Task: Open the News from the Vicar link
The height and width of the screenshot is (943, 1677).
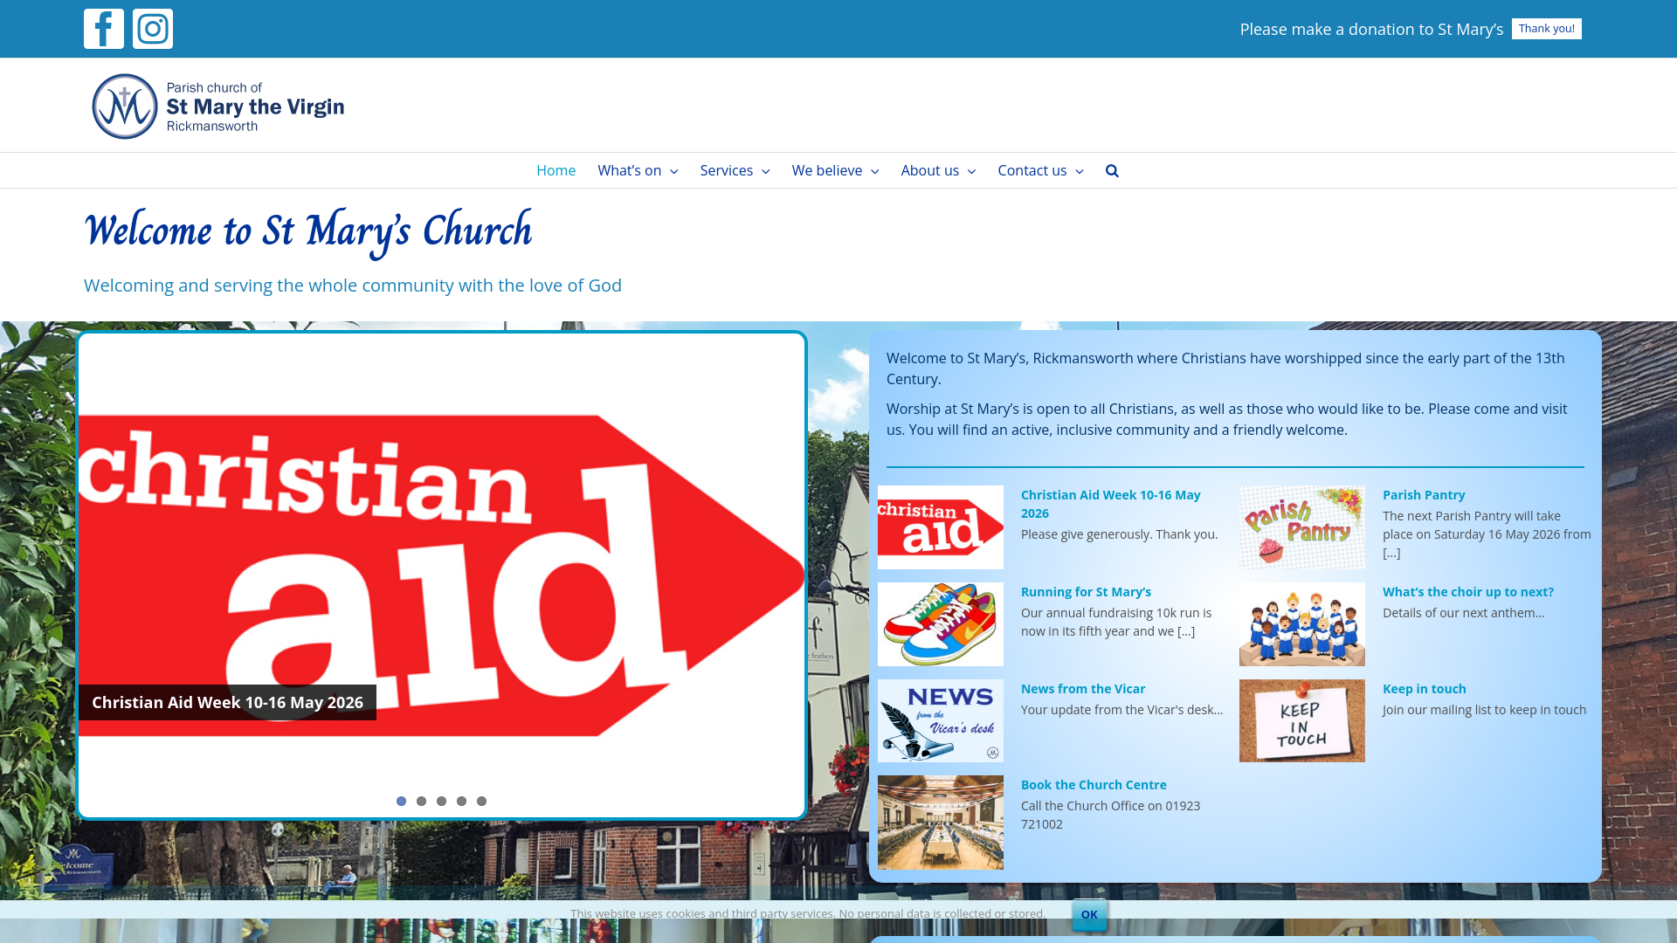Action: pos(1083,688)
